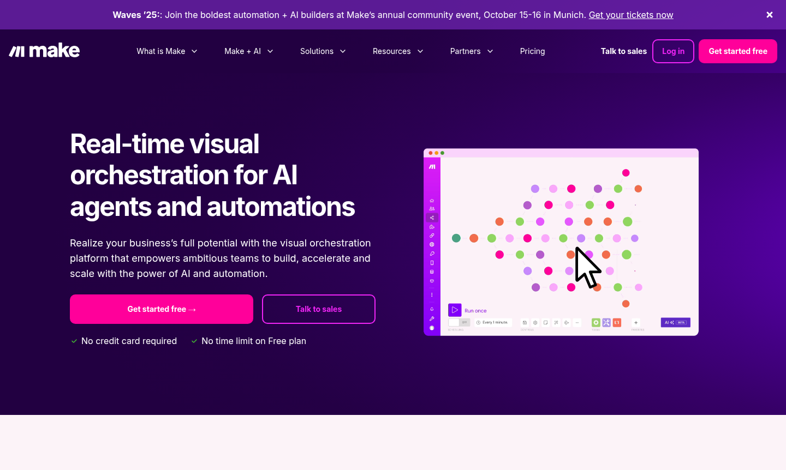Click Talk to sales in the header

(623, 51)
